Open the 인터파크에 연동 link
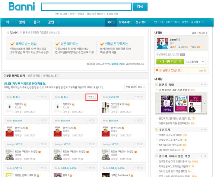 [x=115, y=64]
